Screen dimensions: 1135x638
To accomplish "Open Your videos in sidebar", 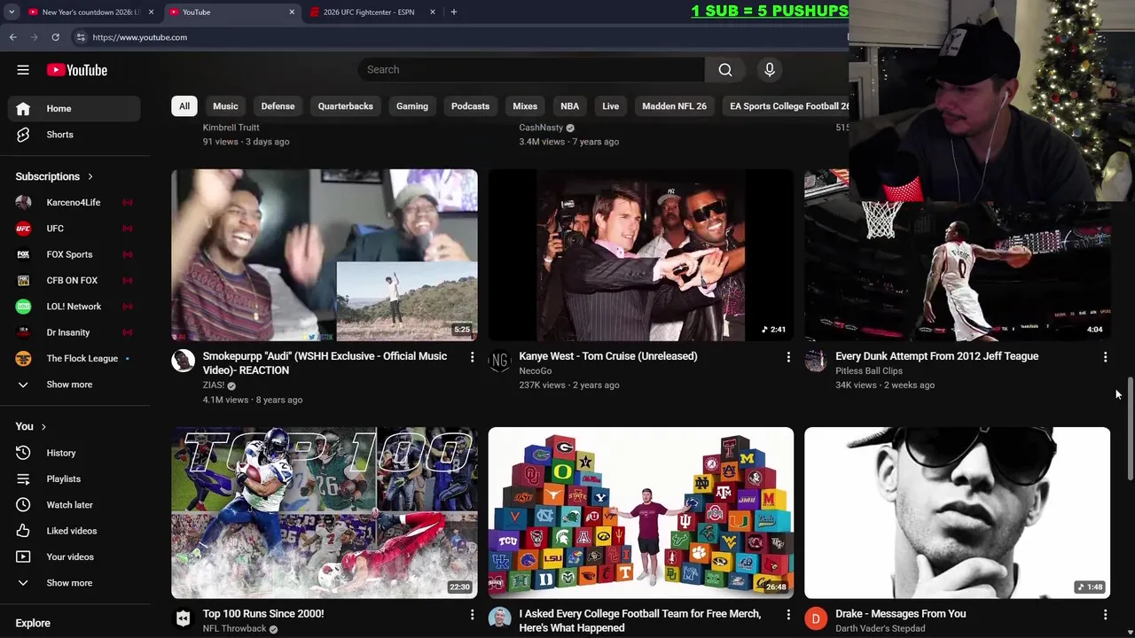I will click(x=74, y=556).
